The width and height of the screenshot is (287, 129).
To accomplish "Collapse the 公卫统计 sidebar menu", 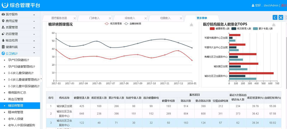I will pos(20,53).
